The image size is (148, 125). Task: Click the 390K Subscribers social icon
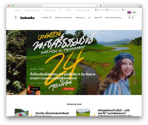point(107,10)
